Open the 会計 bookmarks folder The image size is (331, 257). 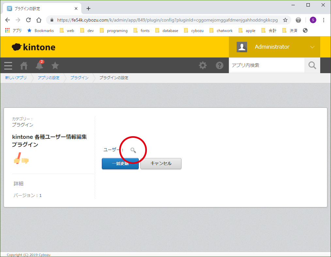(x=269, y=31)
